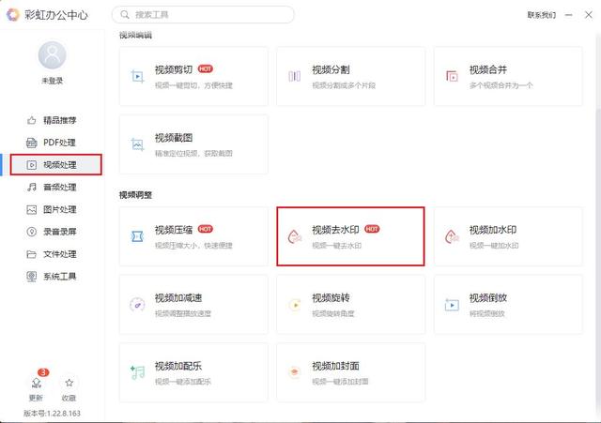Click the 视频旋转 rotate icon
The image size is (601, 423).
coord(295,305)
